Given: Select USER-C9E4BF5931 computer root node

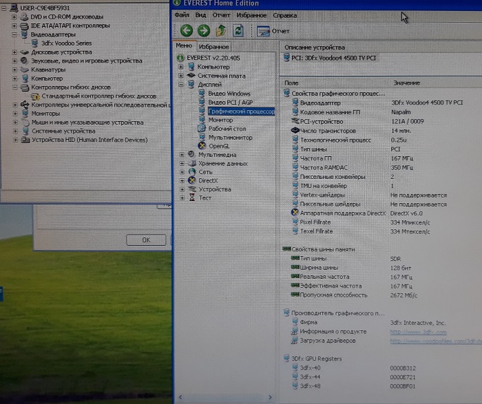Looking at the screenshot, I should coord(45,8).
